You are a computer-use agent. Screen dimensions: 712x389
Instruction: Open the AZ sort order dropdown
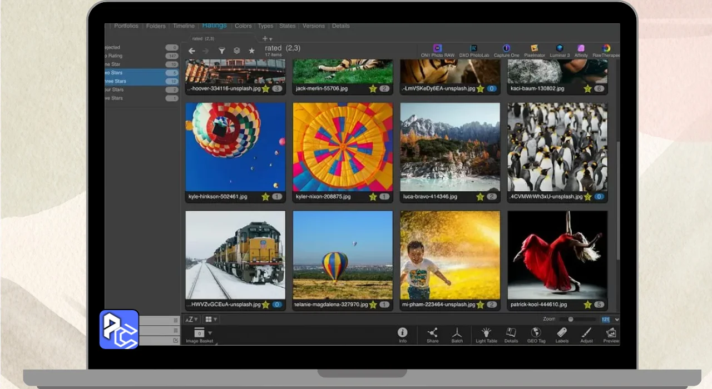pos(191,320)
